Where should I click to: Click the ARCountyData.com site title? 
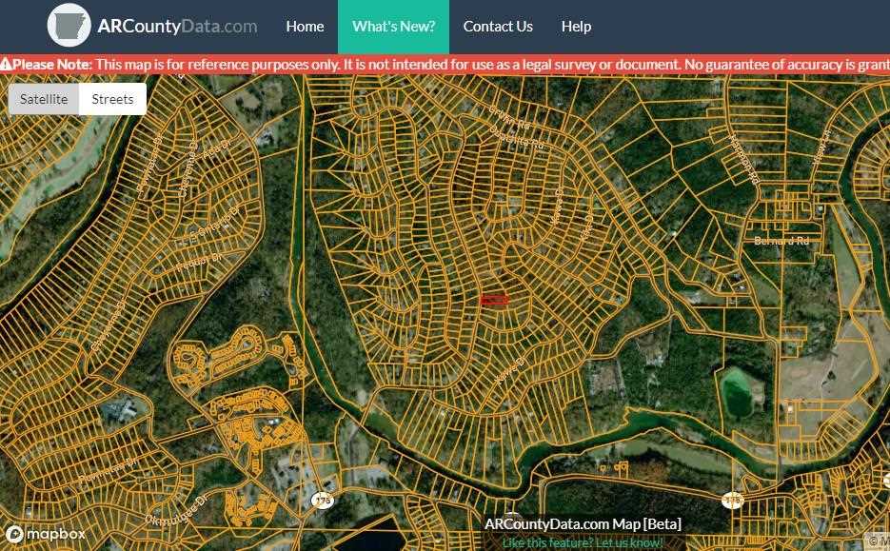[x=177, y=27]
